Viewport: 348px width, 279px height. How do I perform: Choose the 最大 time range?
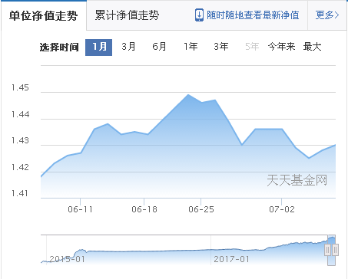[x=312, y=47]
